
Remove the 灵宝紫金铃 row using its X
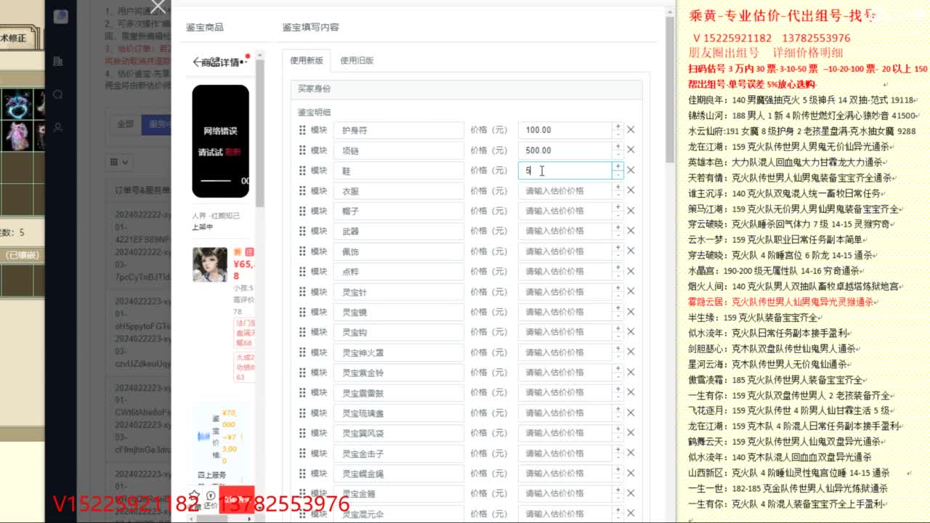pyautogui.click(x=631, y=373)
